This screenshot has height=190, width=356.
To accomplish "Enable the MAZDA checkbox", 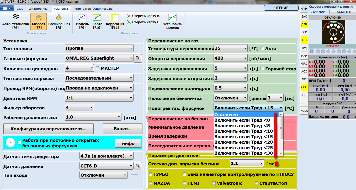I will pyautogui.click(x=151, y=183).
